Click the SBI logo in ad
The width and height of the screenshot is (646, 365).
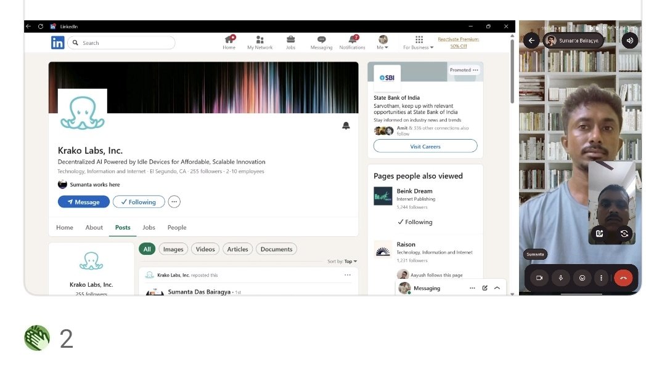point(387,78)
